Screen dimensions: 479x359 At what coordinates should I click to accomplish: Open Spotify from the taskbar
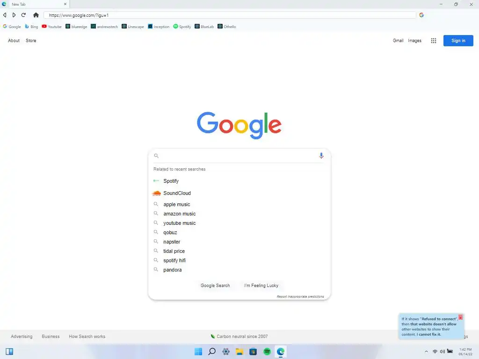point(267,352)
